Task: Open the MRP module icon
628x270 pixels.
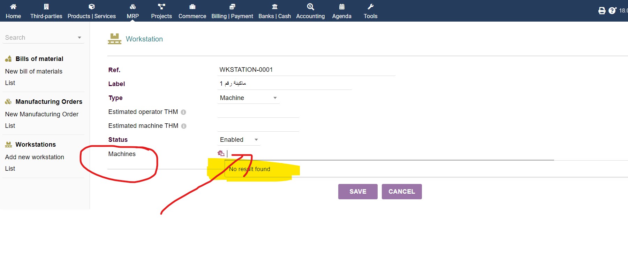Action: point(133,7)
